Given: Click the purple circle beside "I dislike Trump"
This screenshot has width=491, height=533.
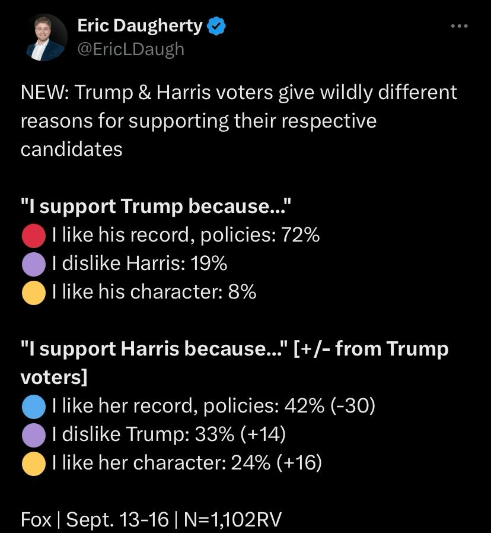Looking at the screenshot, I should (34, 435).
